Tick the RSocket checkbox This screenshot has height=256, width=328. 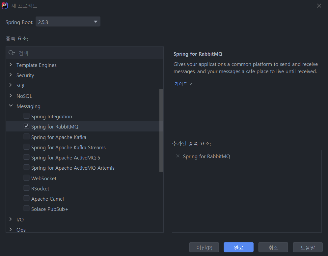[x=27, y=188]
